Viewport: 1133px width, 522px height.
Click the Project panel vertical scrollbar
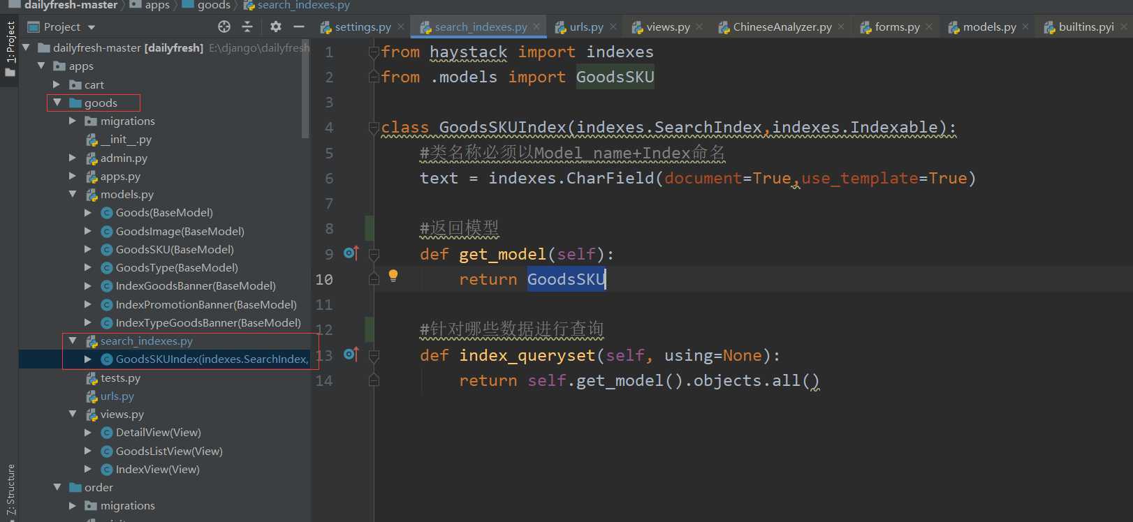305,89
